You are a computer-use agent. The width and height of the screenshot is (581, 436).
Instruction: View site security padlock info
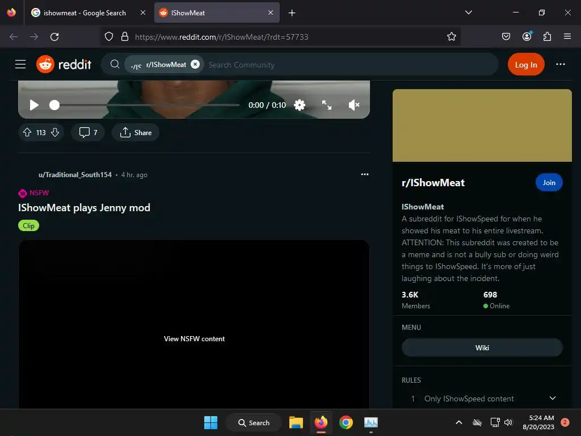pos(125,37)
